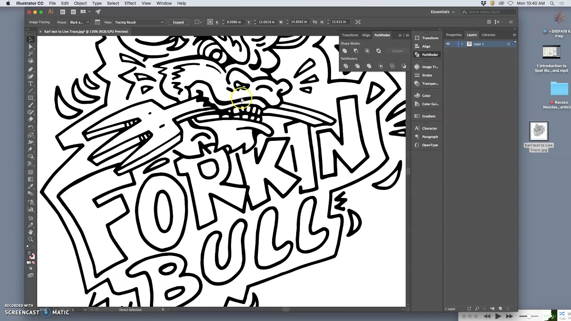Select the Eraser tool
Viewport: 571px width, 321px height.
31,119
